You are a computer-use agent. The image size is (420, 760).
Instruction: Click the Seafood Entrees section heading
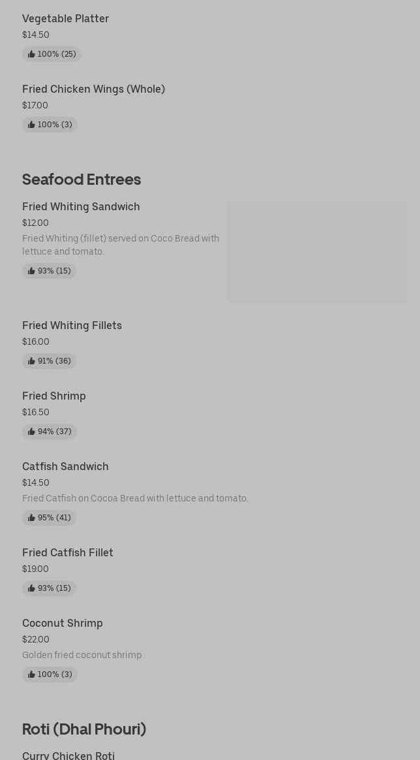point(82,180)
